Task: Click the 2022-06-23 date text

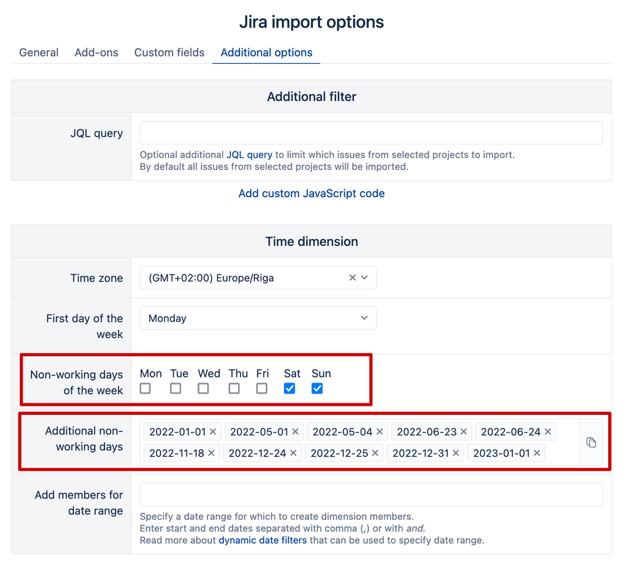Action: [427, 432]
